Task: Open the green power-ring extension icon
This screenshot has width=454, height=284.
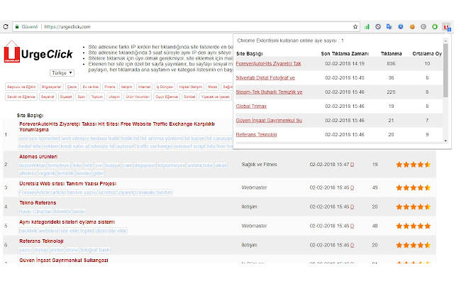Action: [x=435, y=27]
